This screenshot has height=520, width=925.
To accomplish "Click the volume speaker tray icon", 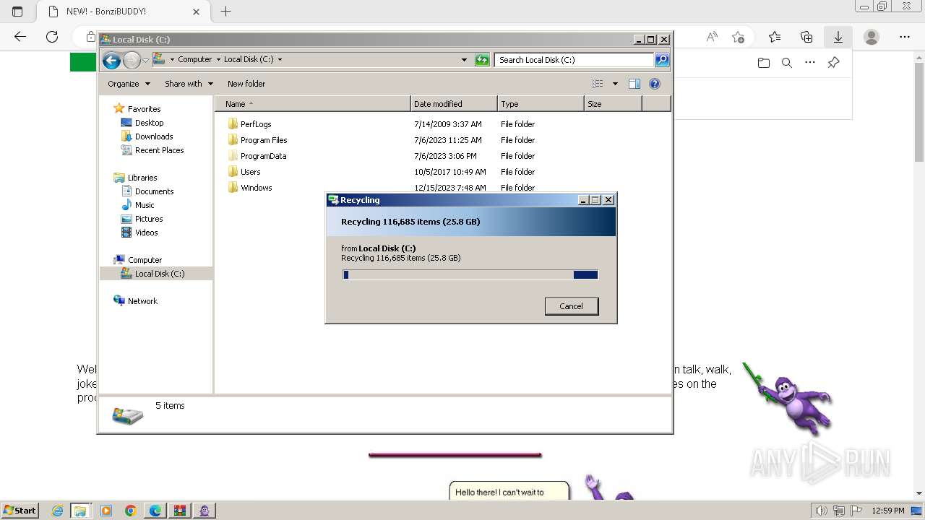I will click(822, 511).
